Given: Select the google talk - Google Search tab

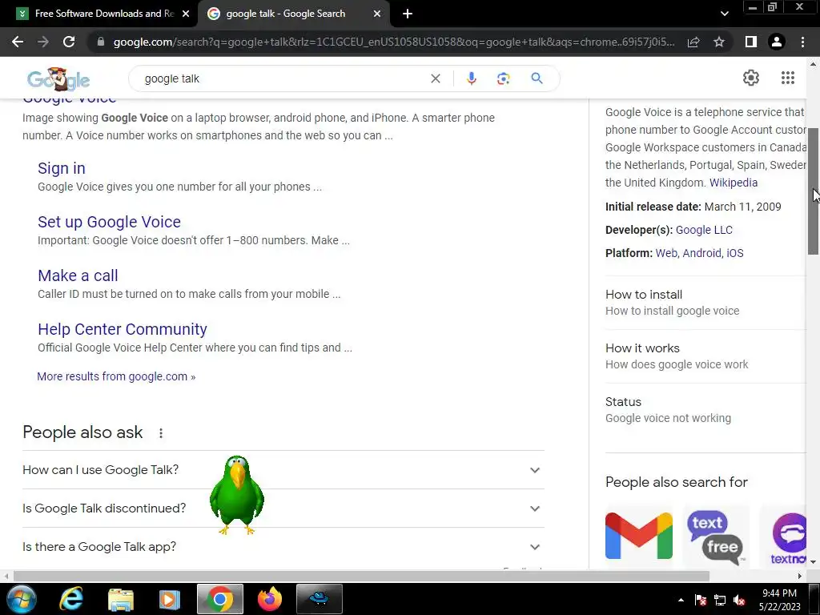Looking at the screenshot, I should pos(293,14).
